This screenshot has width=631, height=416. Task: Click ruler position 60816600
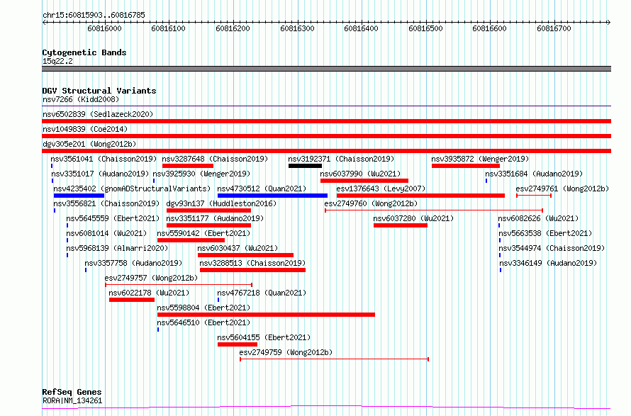pyautogui.click(x=490, y=28)
